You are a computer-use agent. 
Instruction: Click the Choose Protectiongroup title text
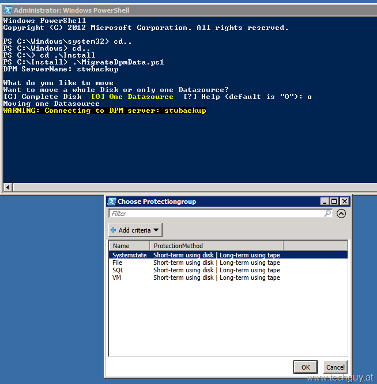pos(156,201)
